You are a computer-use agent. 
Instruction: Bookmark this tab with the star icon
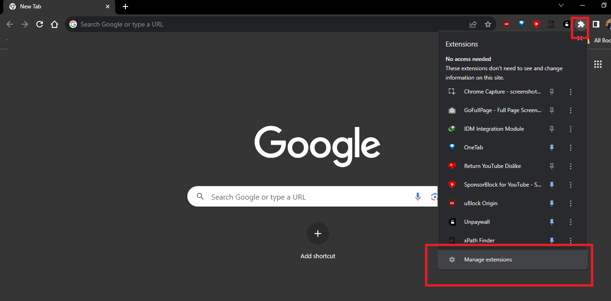(488, 24)
